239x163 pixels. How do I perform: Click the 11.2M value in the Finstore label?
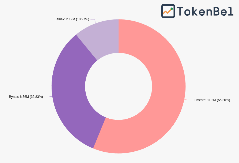(x=211, y=100)
